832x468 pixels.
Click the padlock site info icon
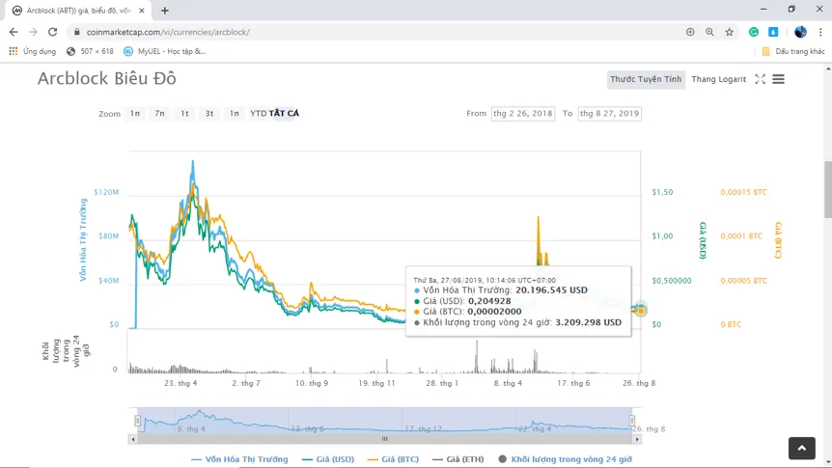pos(77,32)
